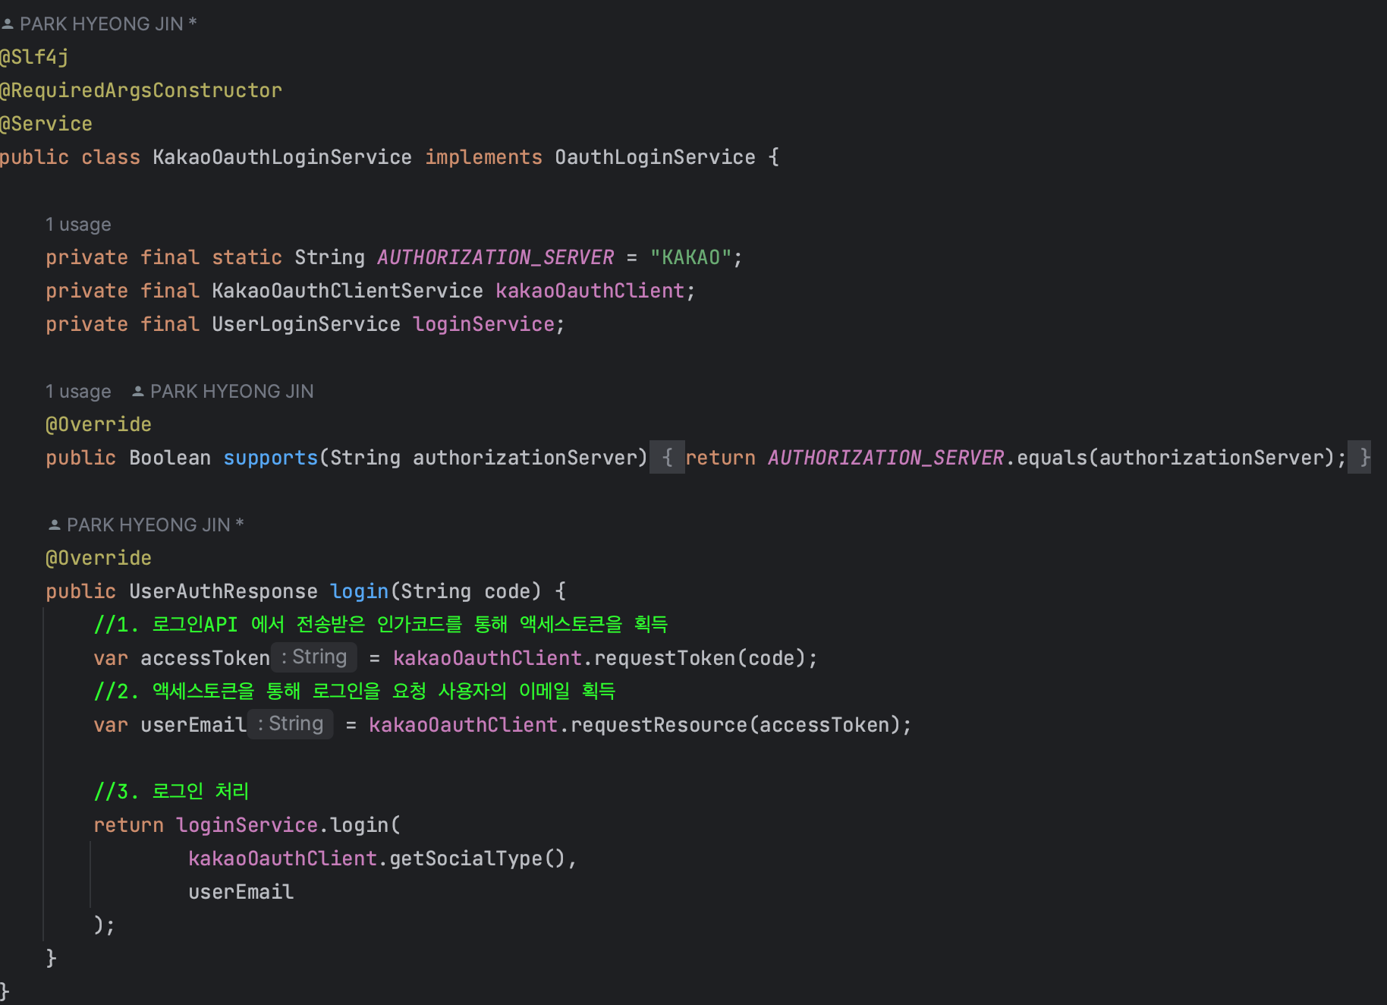The width and height of the screenshot is (1387, 1005).
Task: Click the ': String' inlay hint after accessToken
Action: tap(314, 657)
